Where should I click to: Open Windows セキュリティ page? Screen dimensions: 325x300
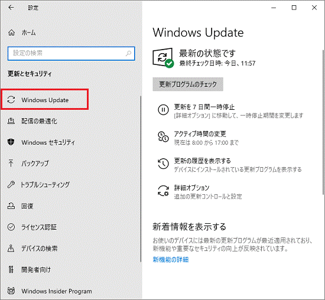tap(48, 142)
